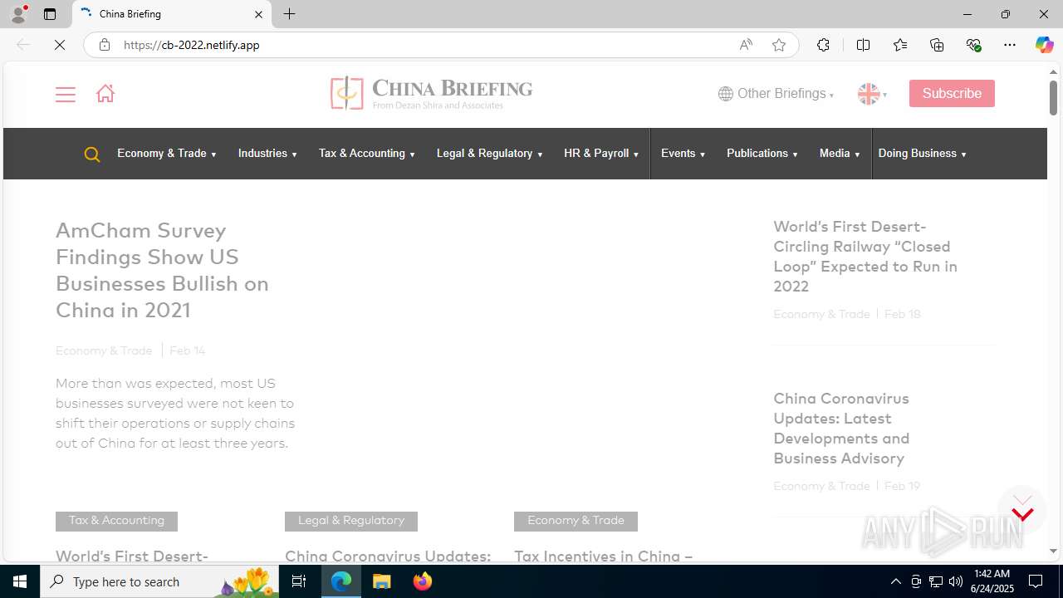Viewport: 1063px width, 598px height.
Task: Select the grey Tax & Accounting category tag
Action: (x=116, y=521)
